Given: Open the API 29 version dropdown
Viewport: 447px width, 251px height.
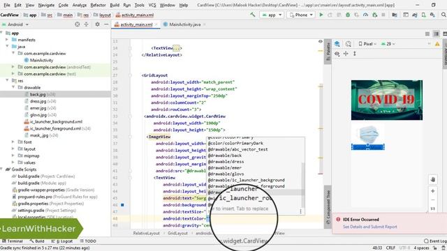Looking at the screenshot, I should (388, 44).
